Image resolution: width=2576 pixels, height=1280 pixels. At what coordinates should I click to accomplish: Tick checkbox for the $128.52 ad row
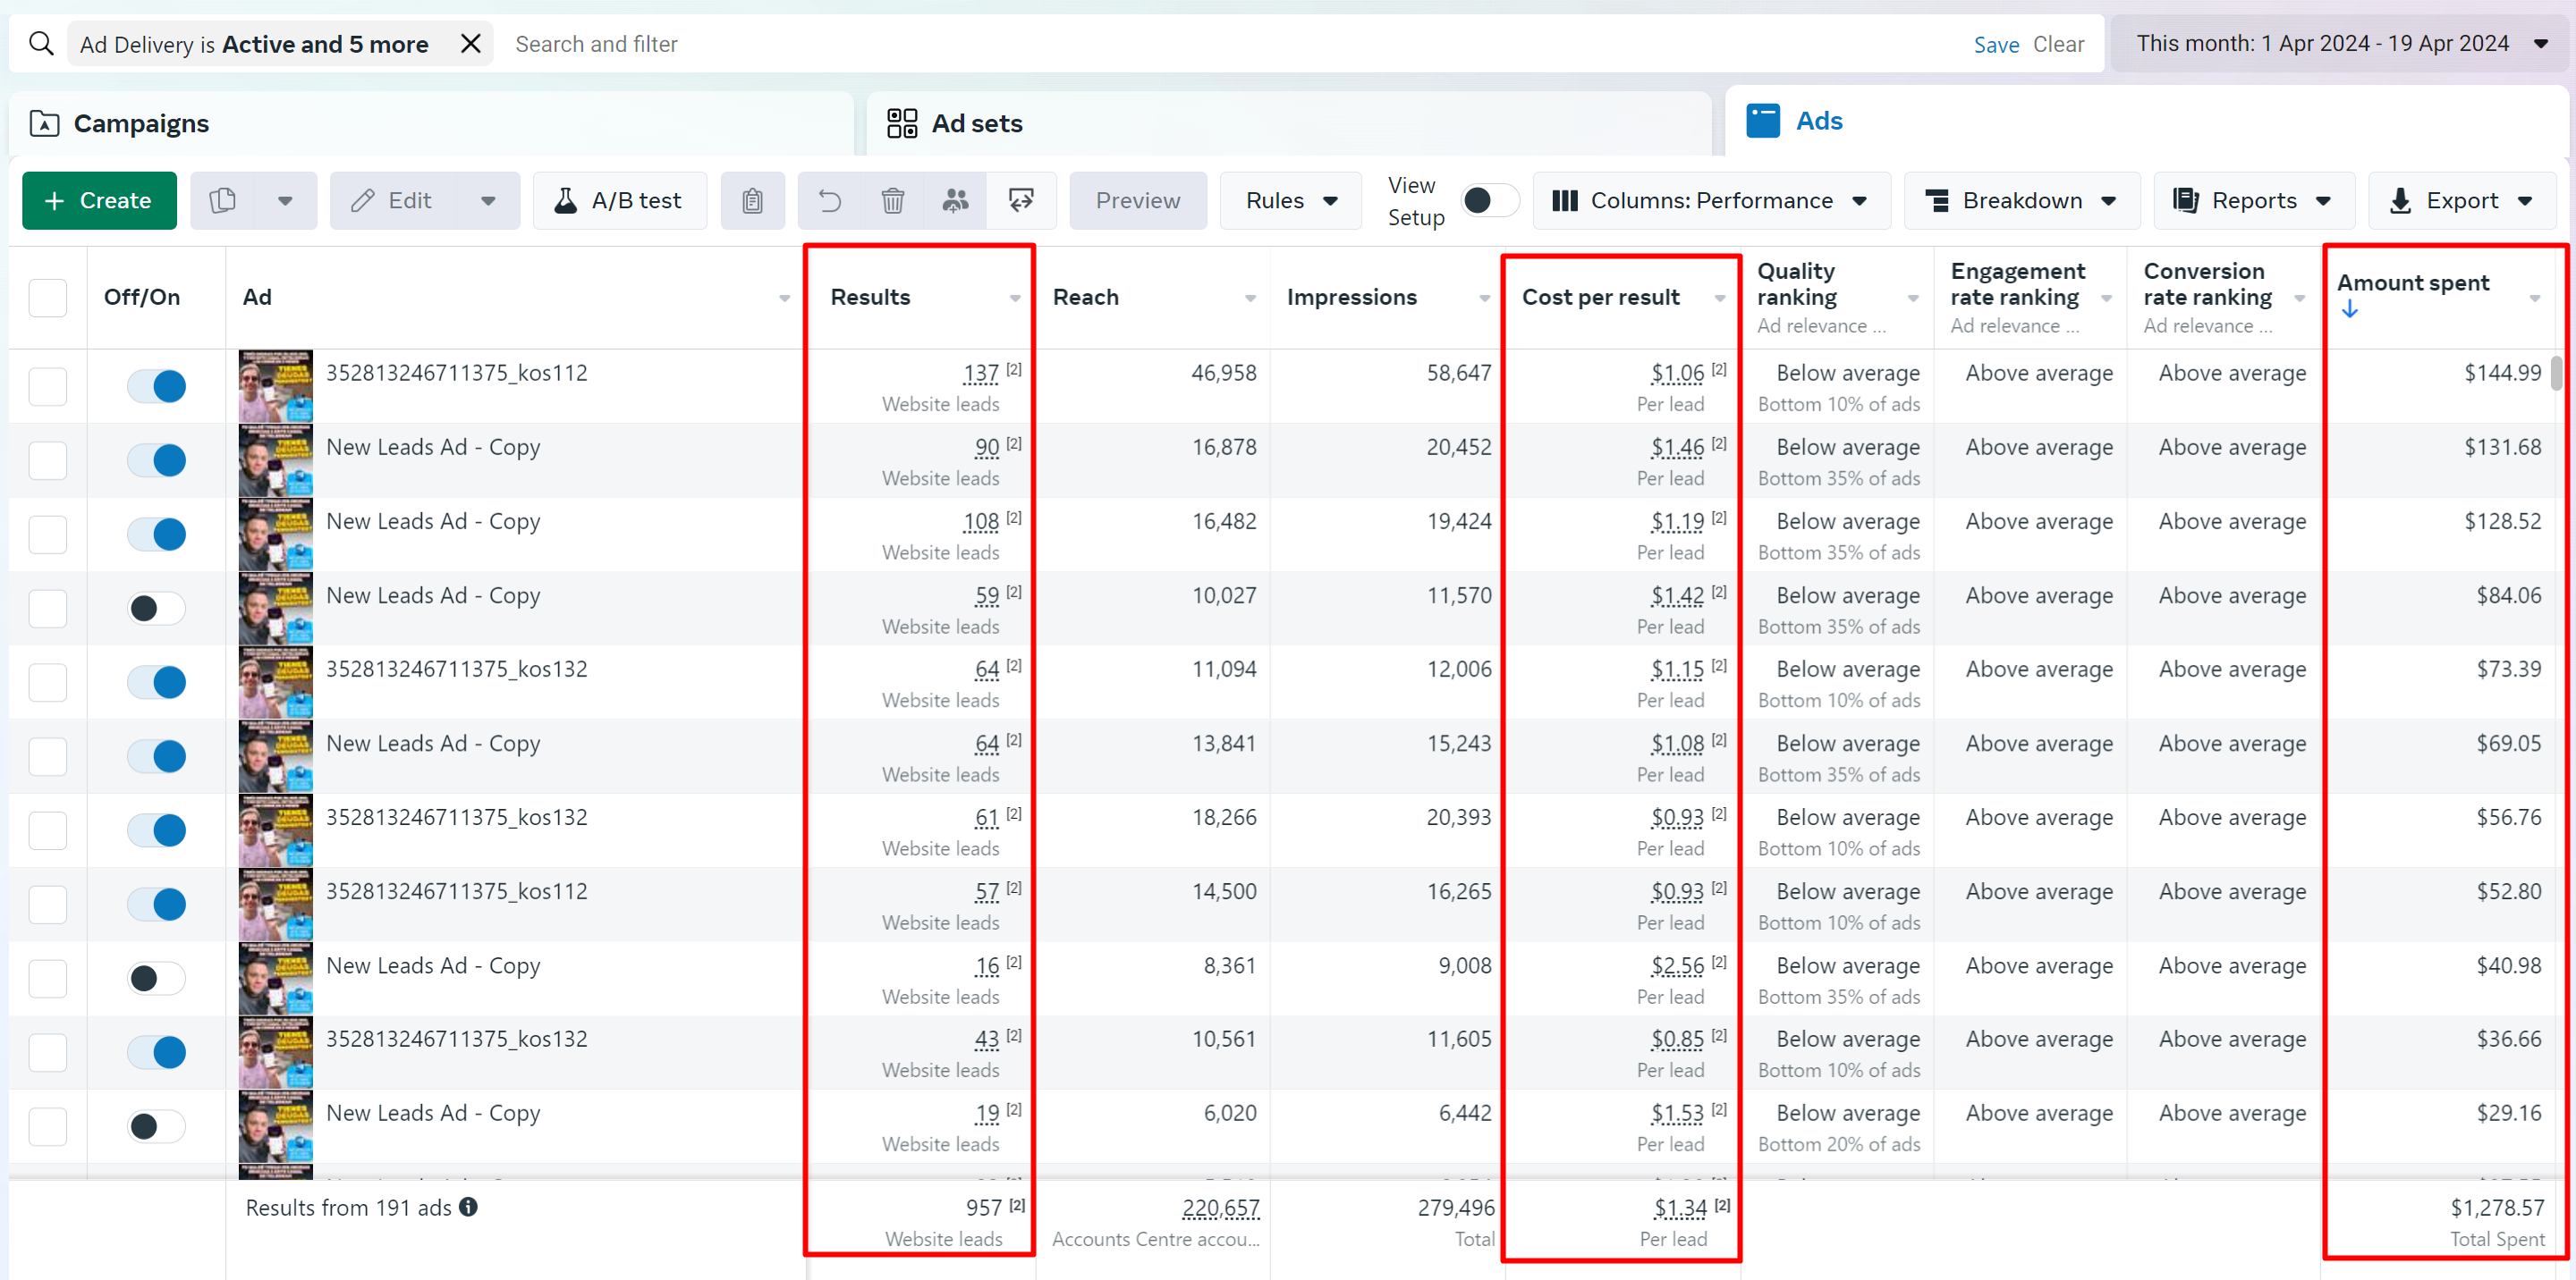[48, 535]
